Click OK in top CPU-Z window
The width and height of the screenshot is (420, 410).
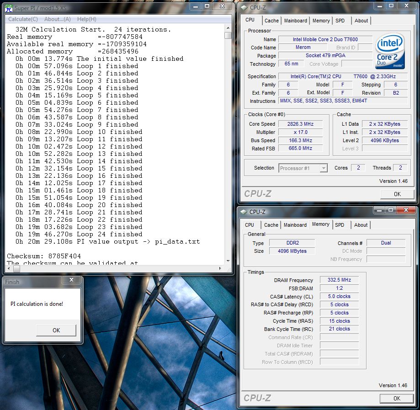[397, 194]
